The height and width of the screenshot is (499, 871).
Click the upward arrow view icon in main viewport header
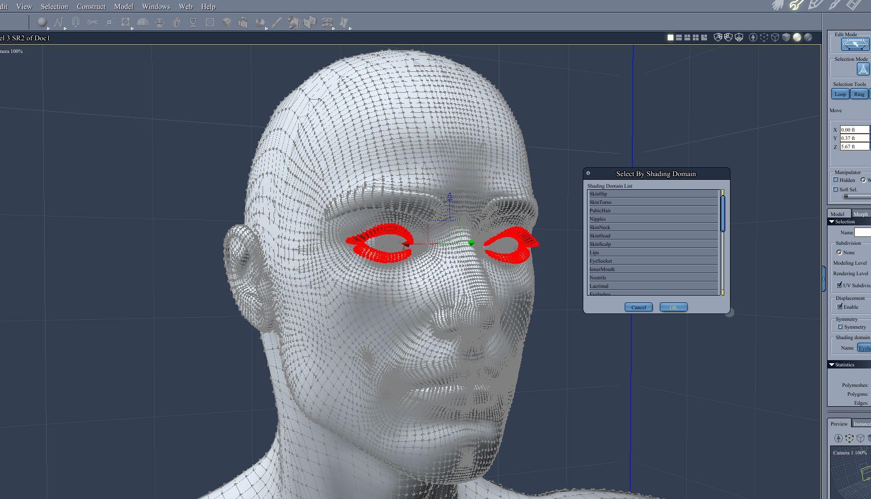point(753,37)
